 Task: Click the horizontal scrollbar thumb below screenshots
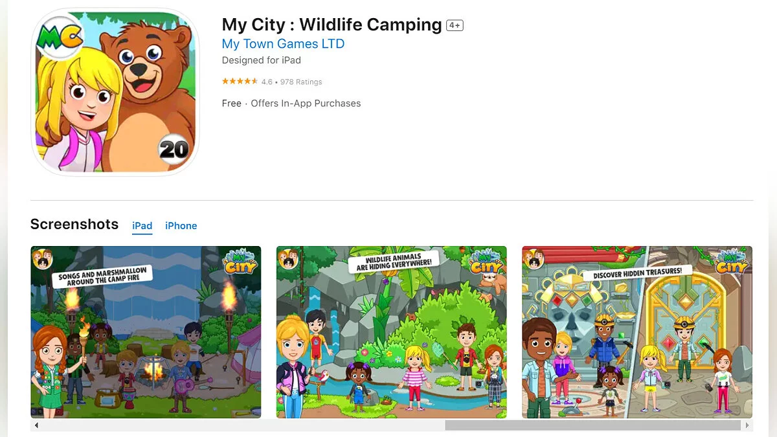click(592, 425)
